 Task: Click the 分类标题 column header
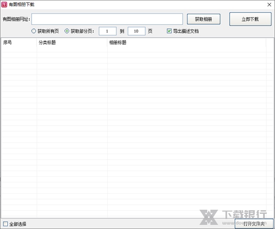click(72, 42)
